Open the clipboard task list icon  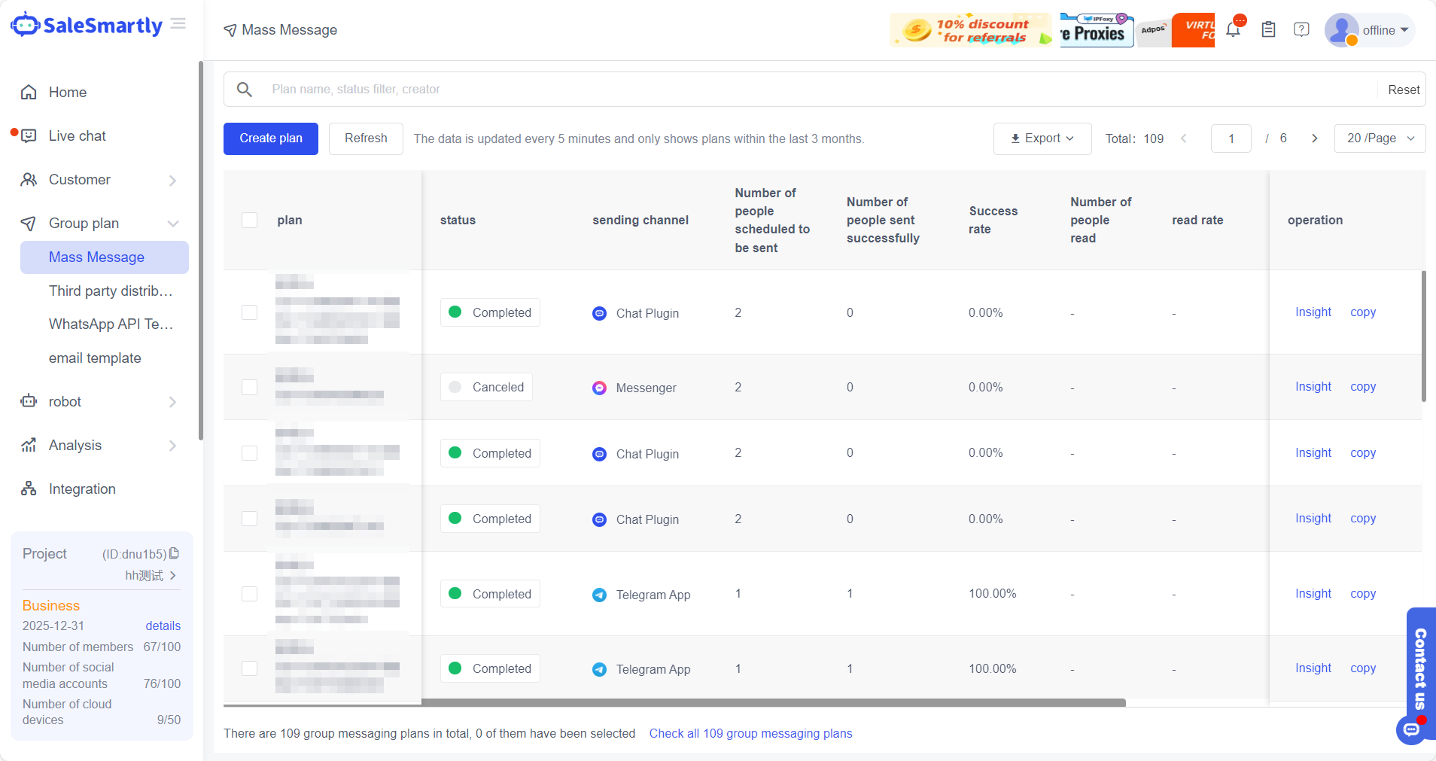pyautogui.click(x=1268, y=30)
